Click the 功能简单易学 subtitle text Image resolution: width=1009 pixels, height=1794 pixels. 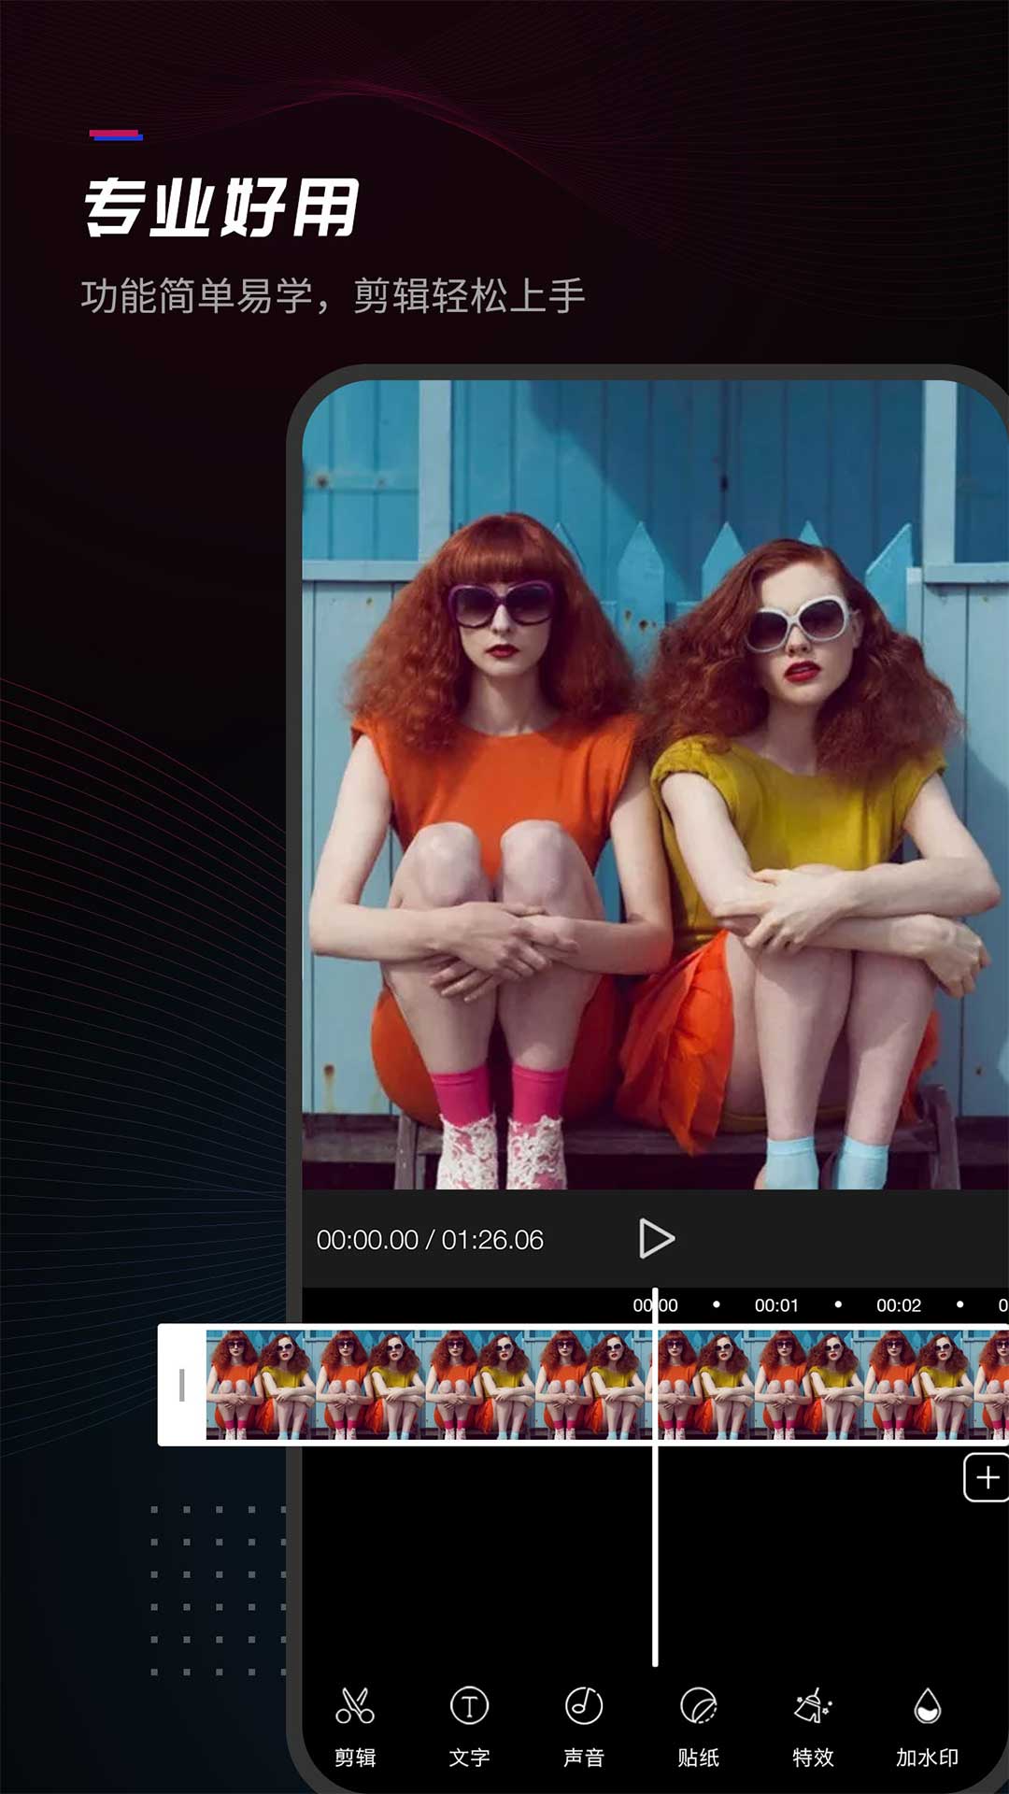[x=333, y=296]
